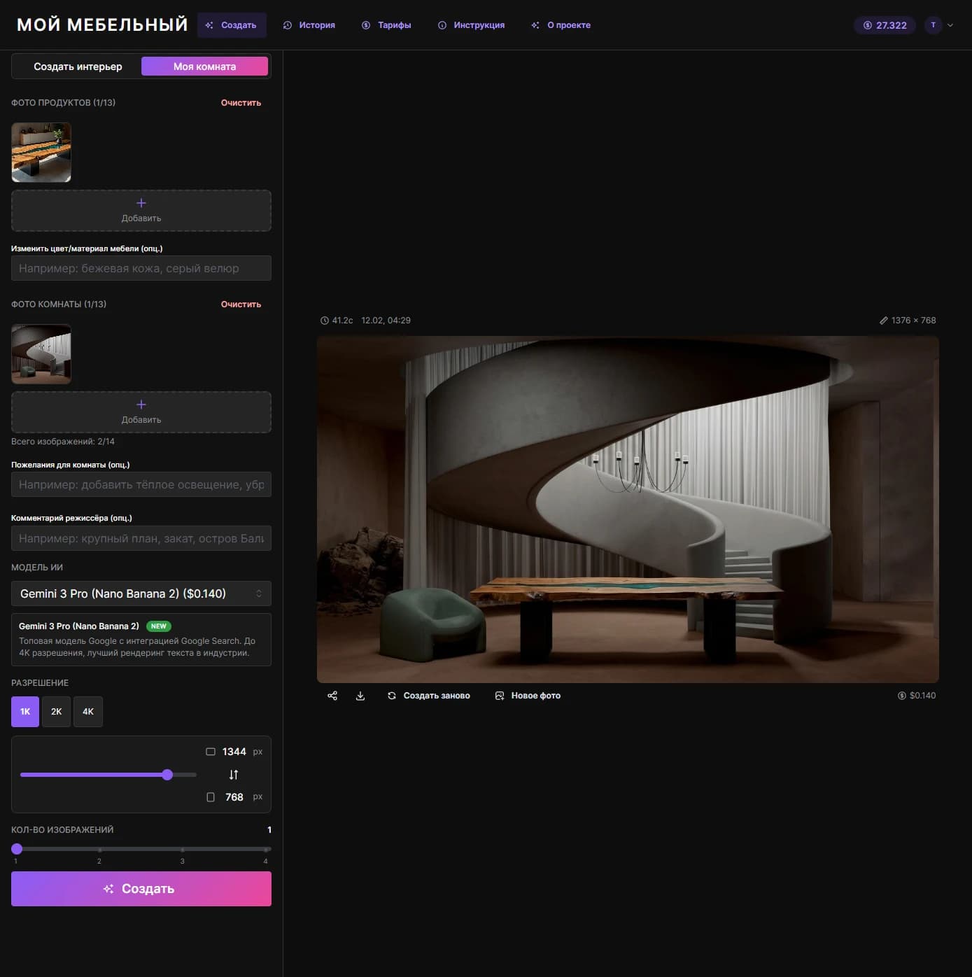Click the furniture color/material input field
The width and height of the screenshot is (972, 977).
141,268
